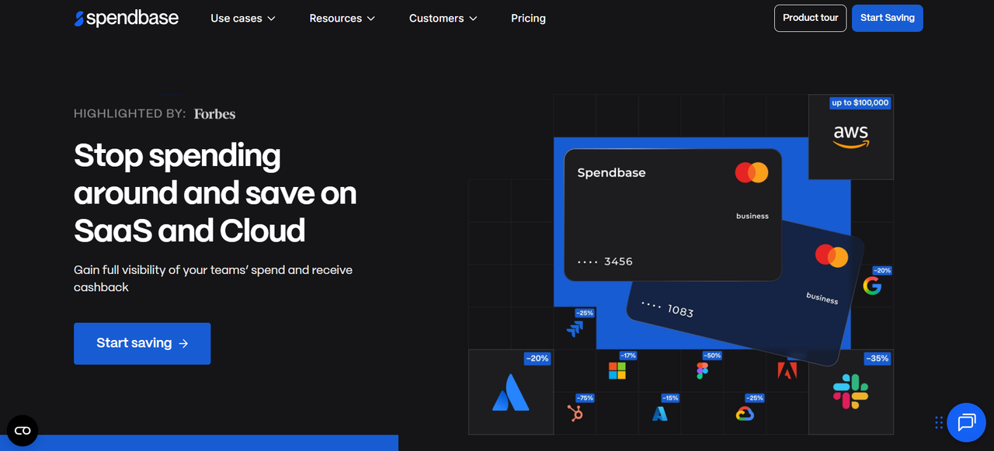Image resolution: width=994 pixels, height=451 pixels.
Task: Click the Azure logo icon
Action: (x=660, y=414)
